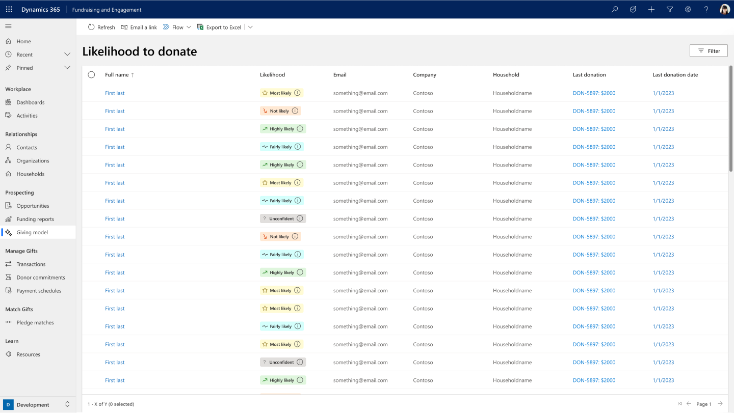This screenshot has width=734, height=413.
Task: Toggle the select all rows circle
Action: pos(91,75)
